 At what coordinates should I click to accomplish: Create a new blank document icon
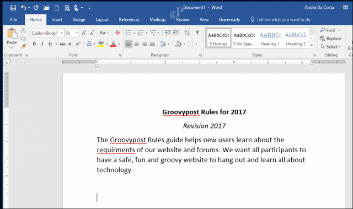57,8
